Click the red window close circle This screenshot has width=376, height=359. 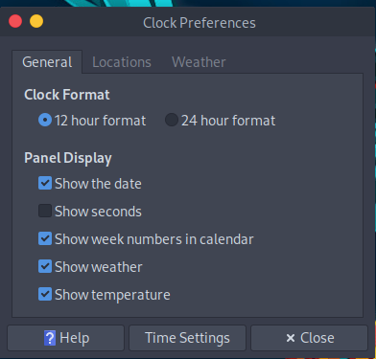pos(15,22)
